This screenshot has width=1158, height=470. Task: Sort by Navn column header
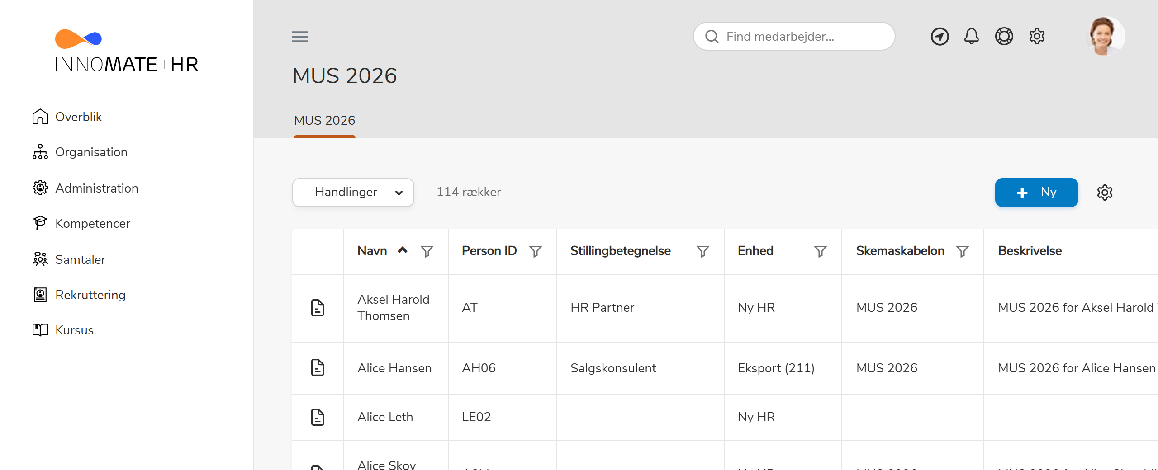click(372, 251)
